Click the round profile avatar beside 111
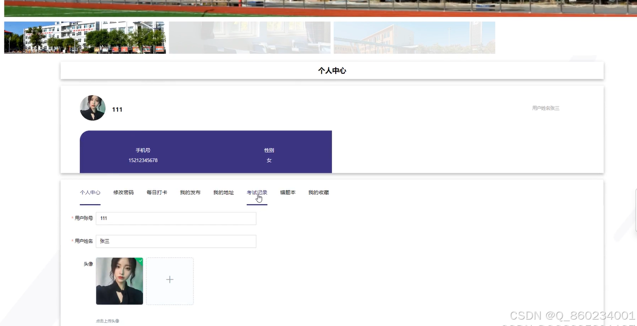The image size is (637, 326). (93, 108)
